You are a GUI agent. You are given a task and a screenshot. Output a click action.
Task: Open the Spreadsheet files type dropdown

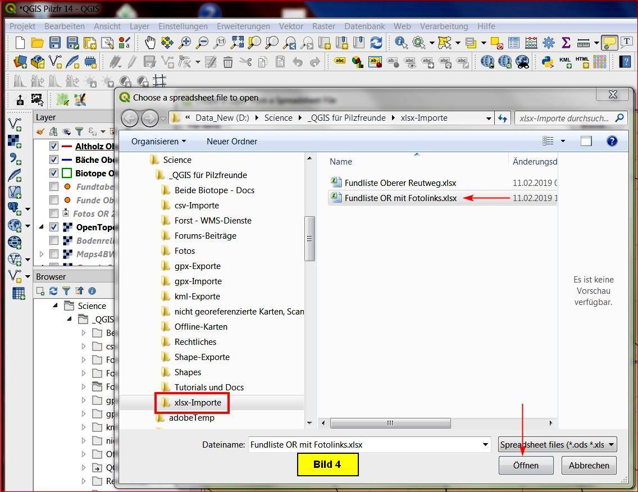point(557,444)
